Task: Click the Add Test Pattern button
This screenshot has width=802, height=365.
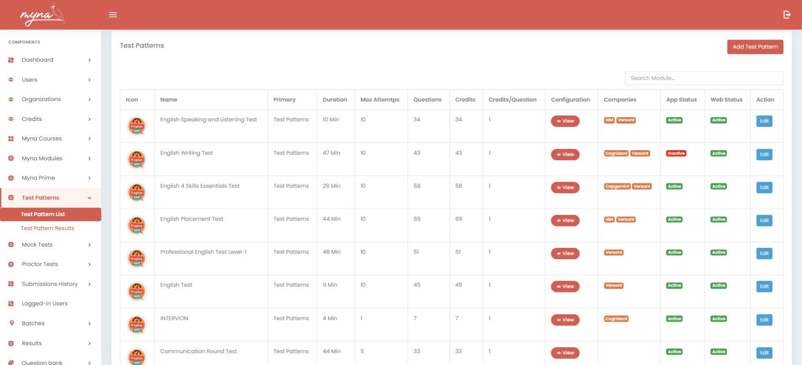Action: click(755, 47)
